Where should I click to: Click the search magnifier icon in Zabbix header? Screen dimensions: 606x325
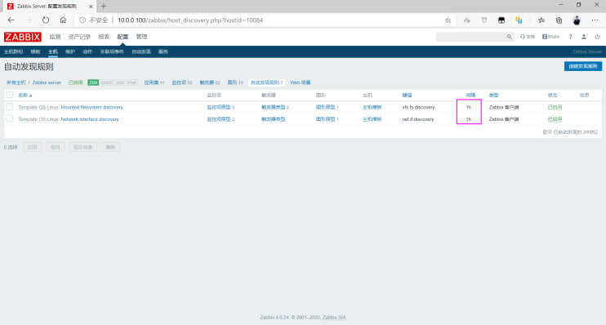(x=509, y=37)
